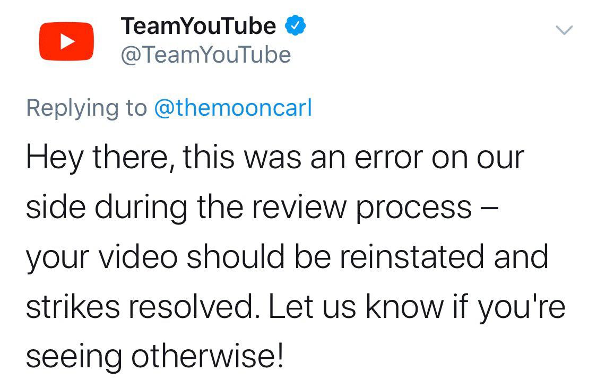Open the TeamYouTube display name
The height and width of the screenshot is (388, 597).
pyautogui.click(x=198, y=26)
